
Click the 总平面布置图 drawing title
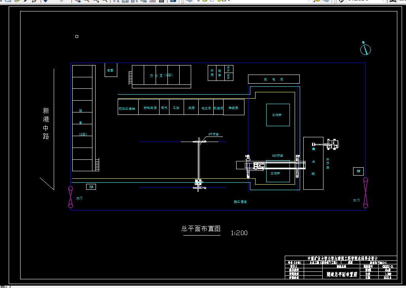click(201, 229)
